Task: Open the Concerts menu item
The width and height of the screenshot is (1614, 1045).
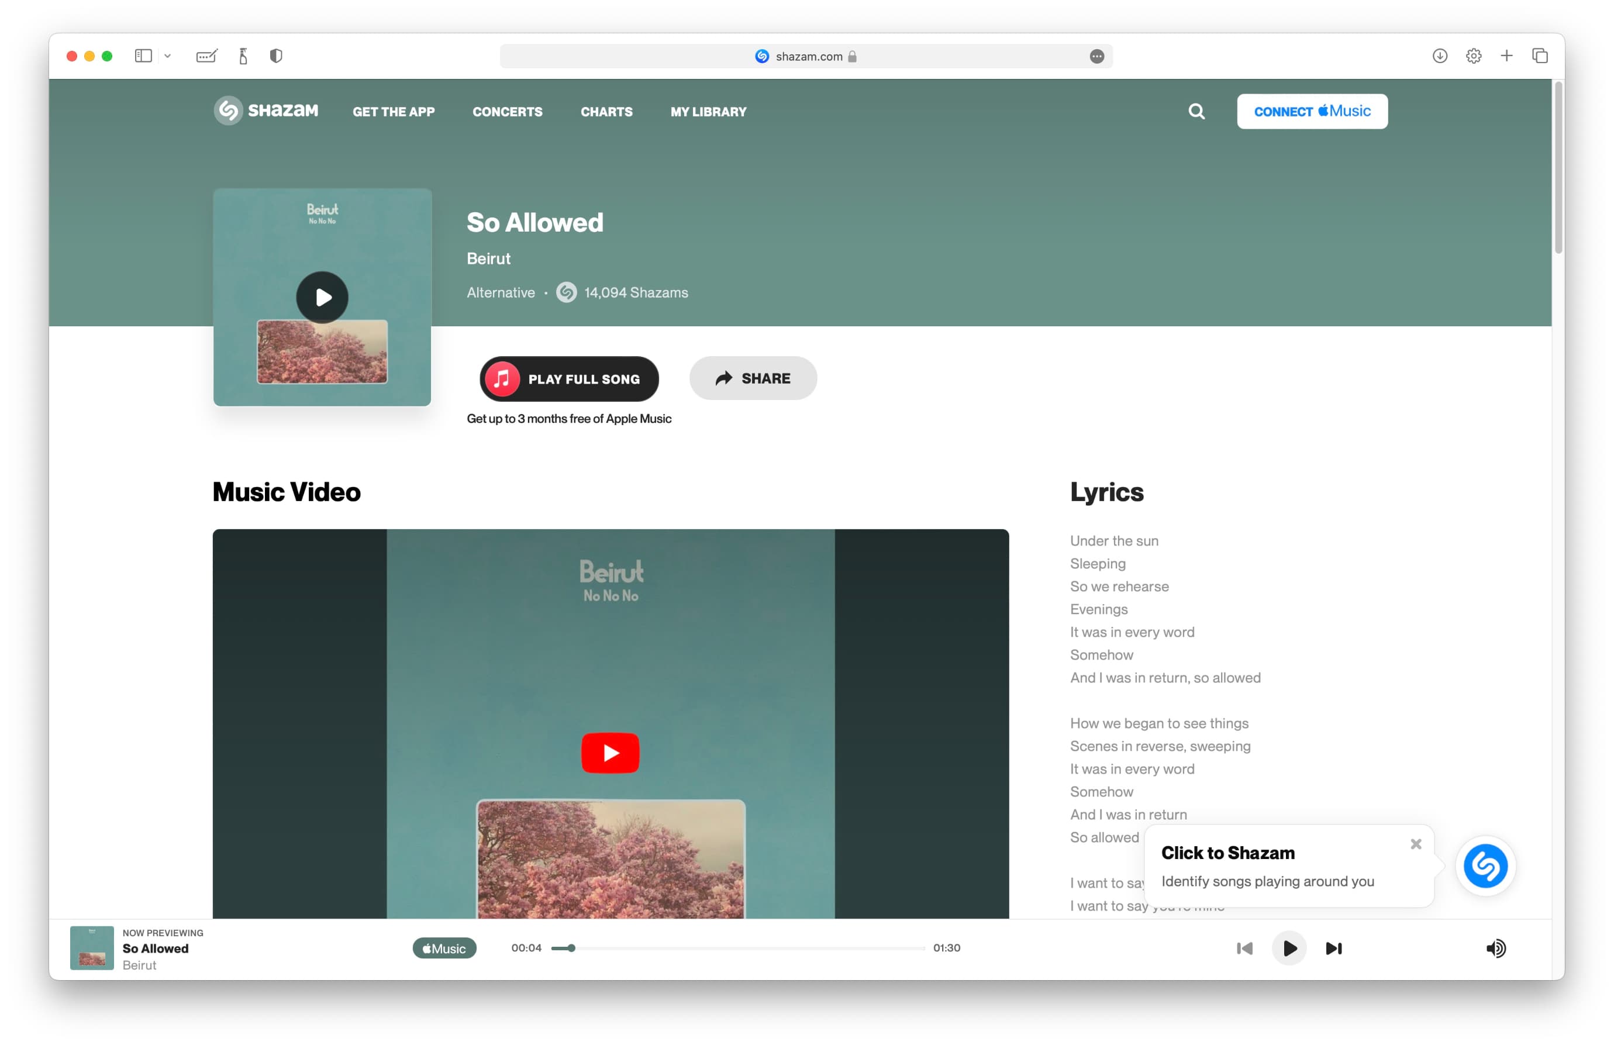Action: point(507,112)
